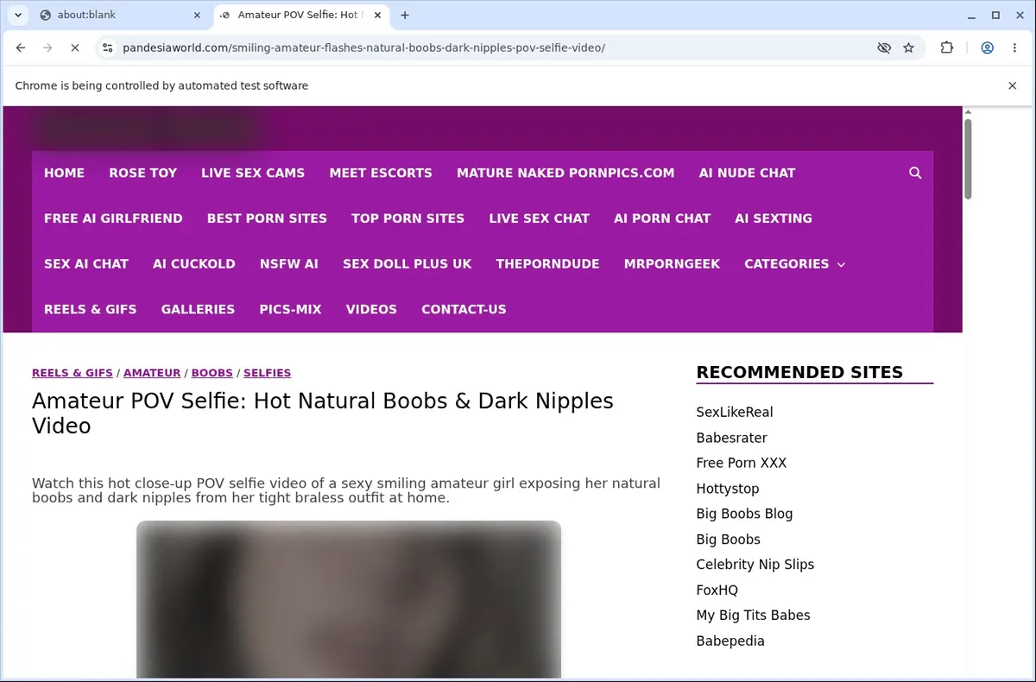View site information icon in address bar
This screenshot has width=1036, height=682.
coord(107,47)
